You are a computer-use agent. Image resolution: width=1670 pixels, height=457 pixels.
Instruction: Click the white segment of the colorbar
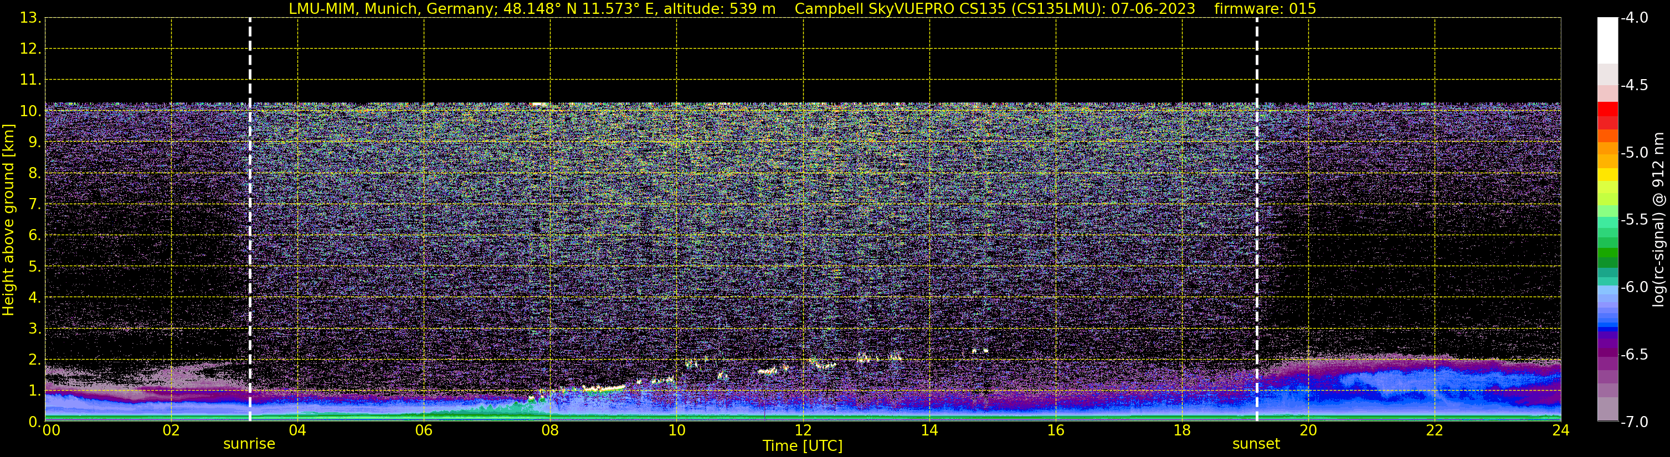click(x=1607, y=40)
